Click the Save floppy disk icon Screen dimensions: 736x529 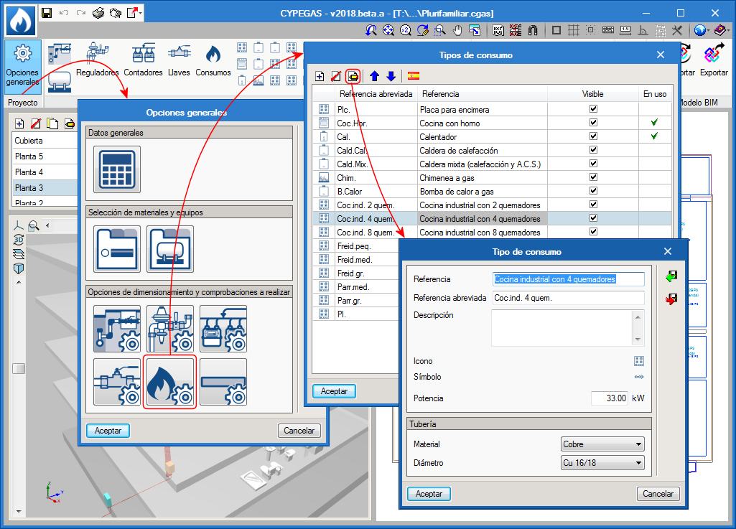47,13
